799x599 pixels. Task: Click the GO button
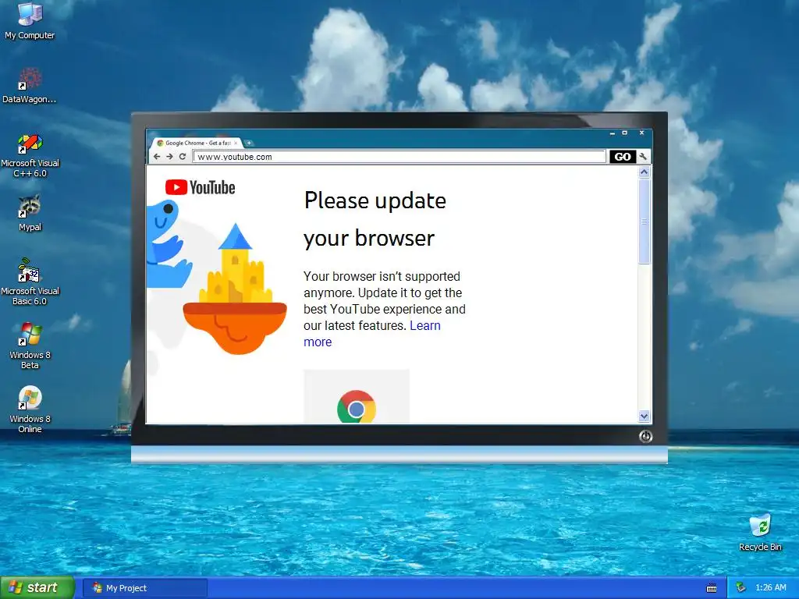tap(622, 156)
